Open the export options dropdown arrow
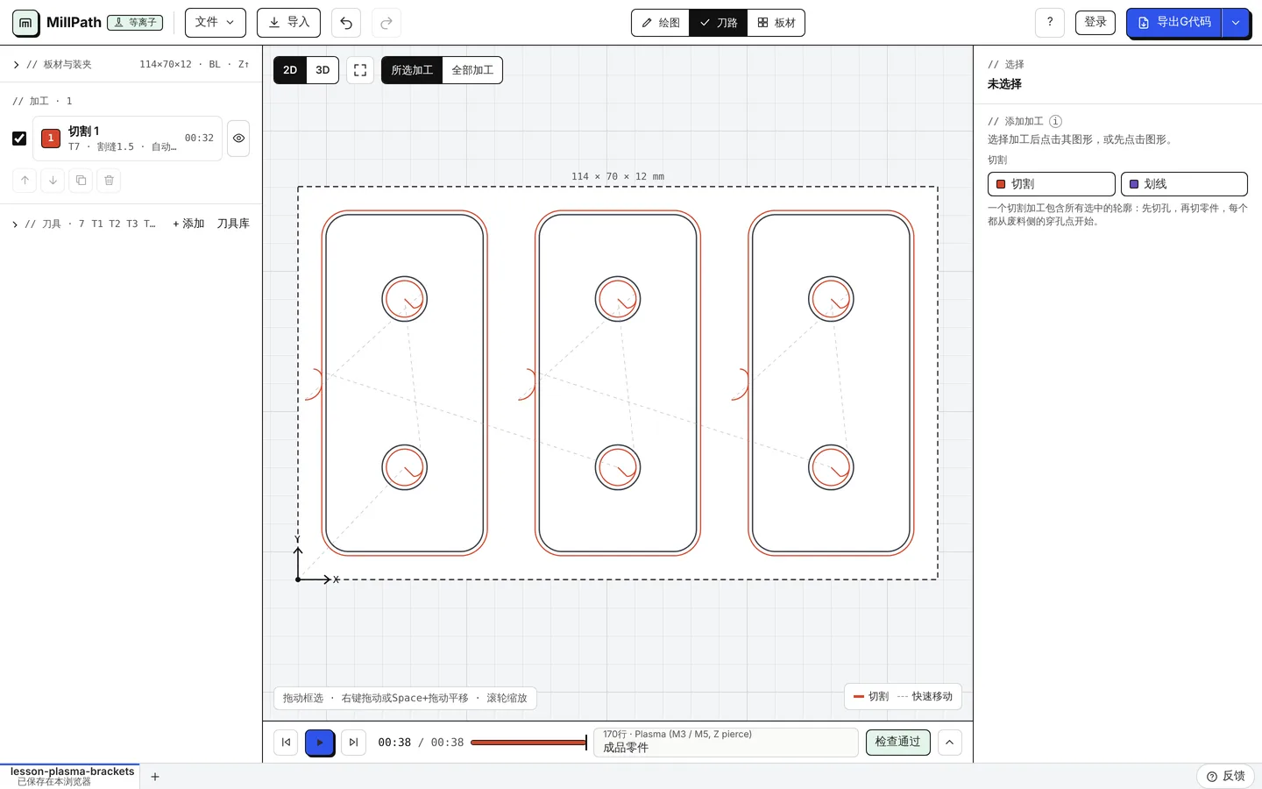Screen dimensions: 1262x789 click(1236, 23)
